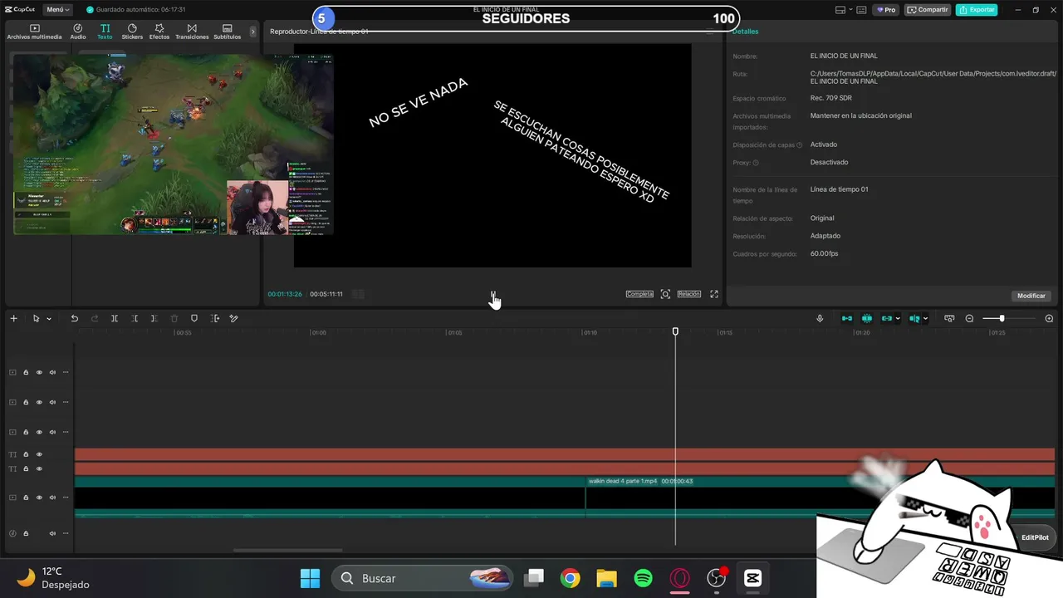Zoom out the timeline

[x=969, y=318]
